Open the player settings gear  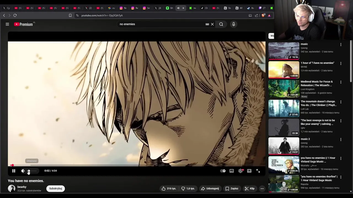click(x=240, y=171)
